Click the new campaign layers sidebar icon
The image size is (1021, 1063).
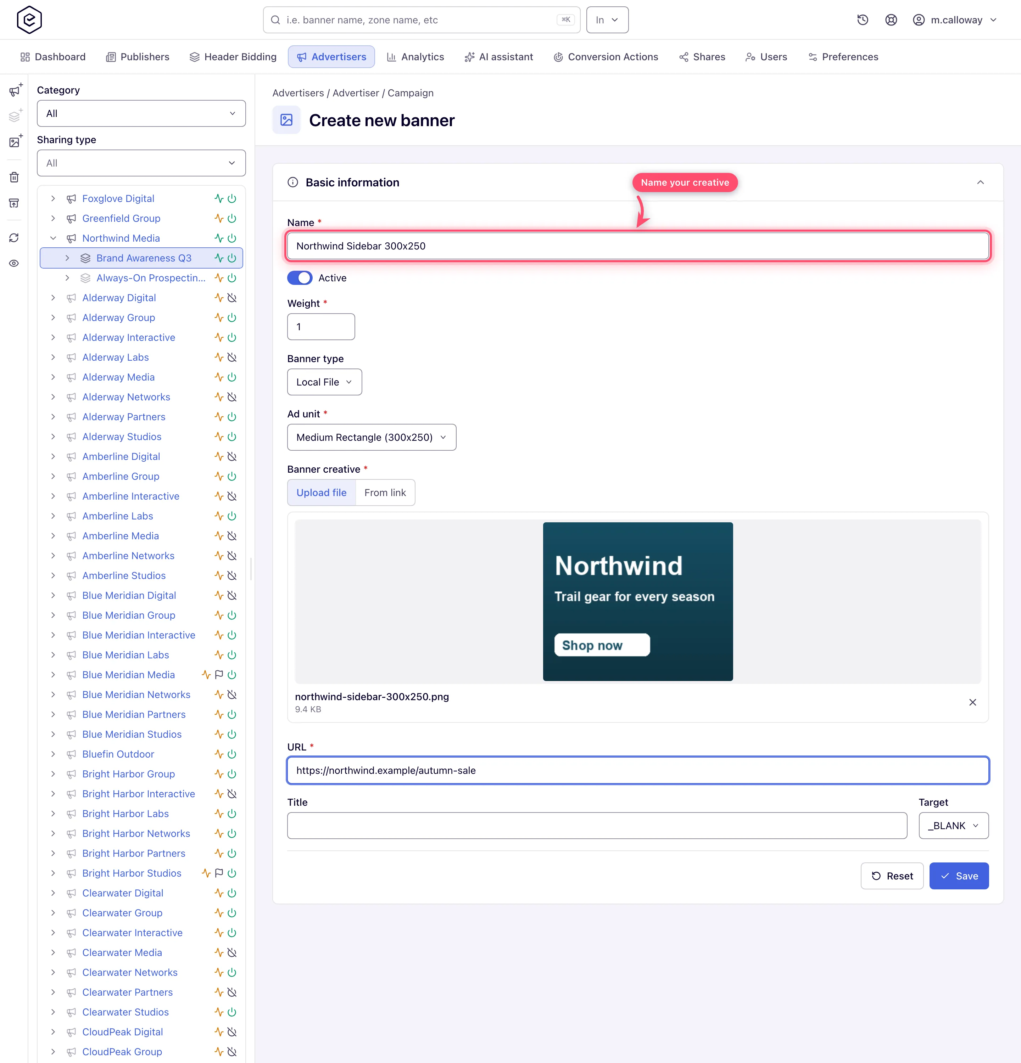point(15,116)
